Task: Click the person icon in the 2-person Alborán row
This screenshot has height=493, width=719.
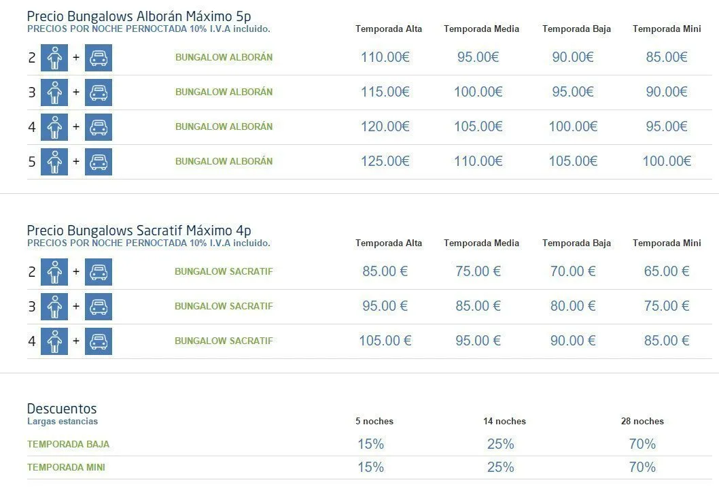Action: click(54, 58)
